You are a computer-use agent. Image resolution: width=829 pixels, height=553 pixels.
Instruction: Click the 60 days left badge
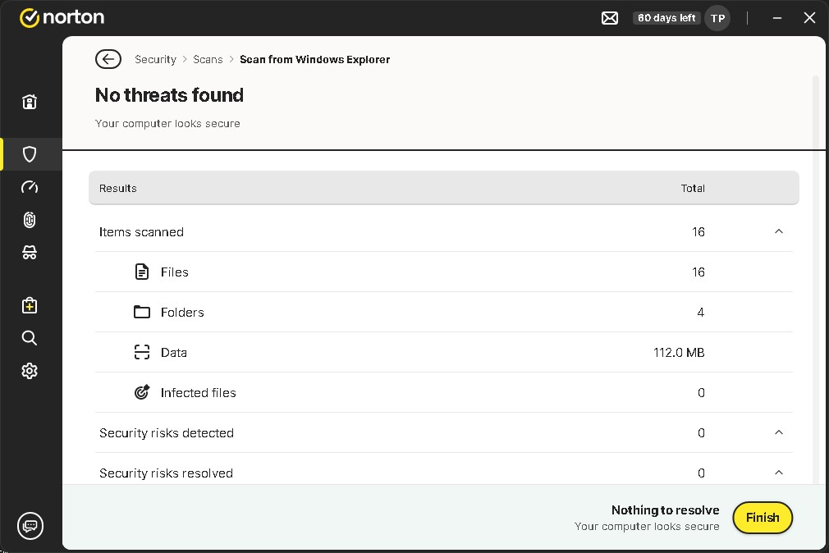click(666, 18)
